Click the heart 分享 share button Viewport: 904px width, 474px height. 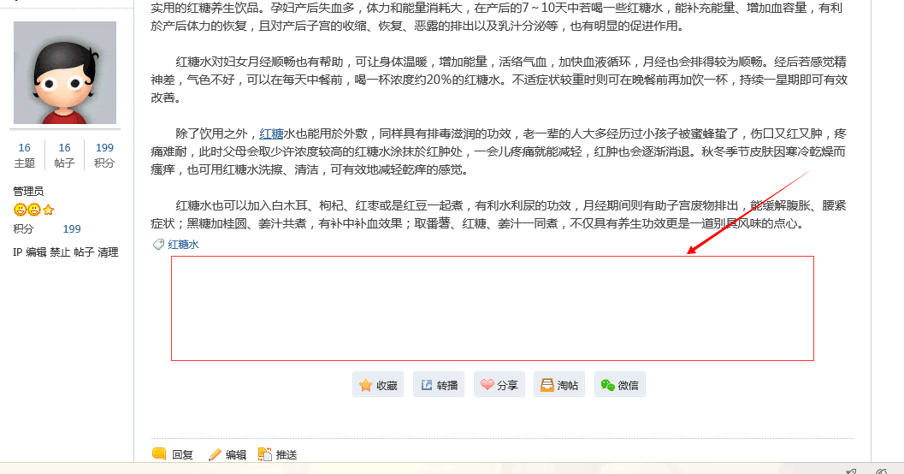click(x=499, y=385)
